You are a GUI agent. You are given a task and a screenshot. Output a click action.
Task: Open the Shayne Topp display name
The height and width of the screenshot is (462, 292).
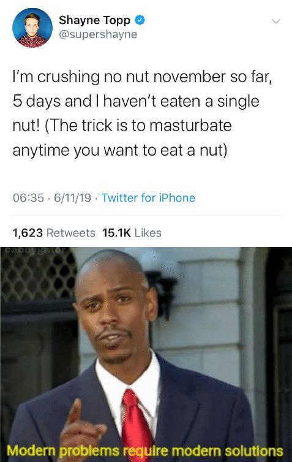coord(94,20)
